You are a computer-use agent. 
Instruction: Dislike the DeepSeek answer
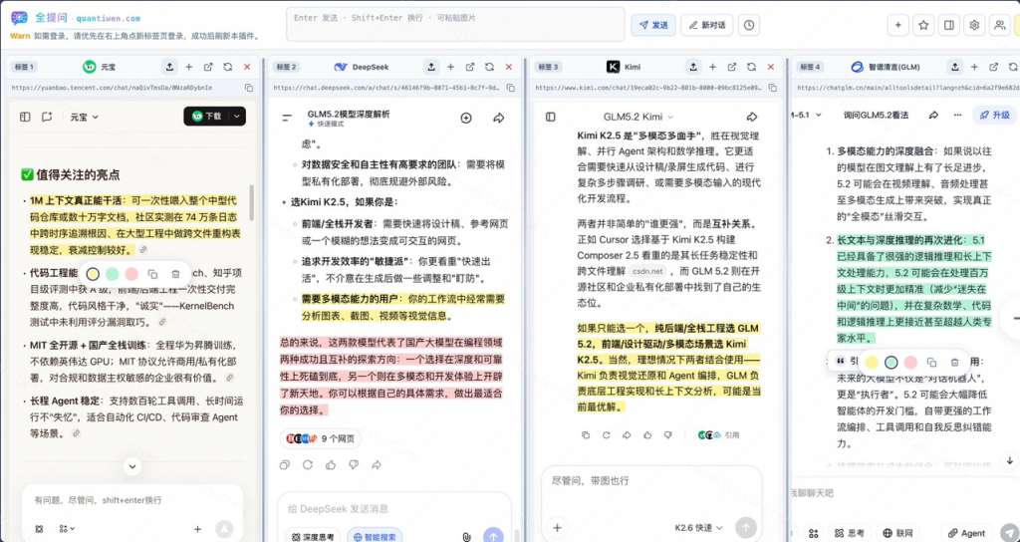[x=354, y=465]
